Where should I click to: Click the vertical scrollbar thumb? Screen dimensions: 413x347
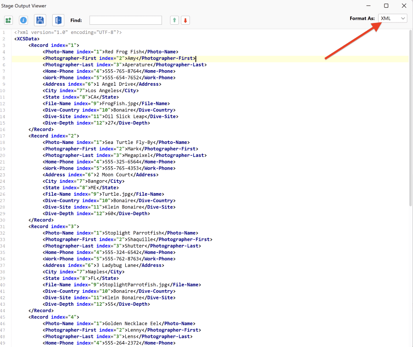point(410,118)
